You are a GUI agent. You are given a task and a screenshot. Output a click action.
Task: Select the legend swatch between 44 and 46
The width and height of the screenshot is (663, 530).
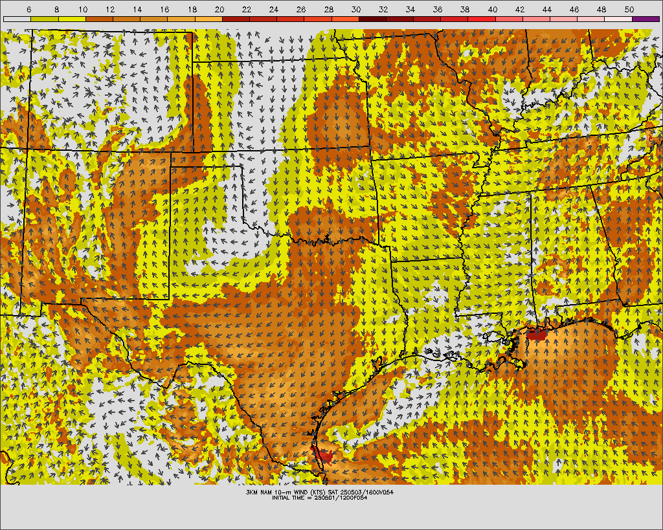click(x=564, y=19)
